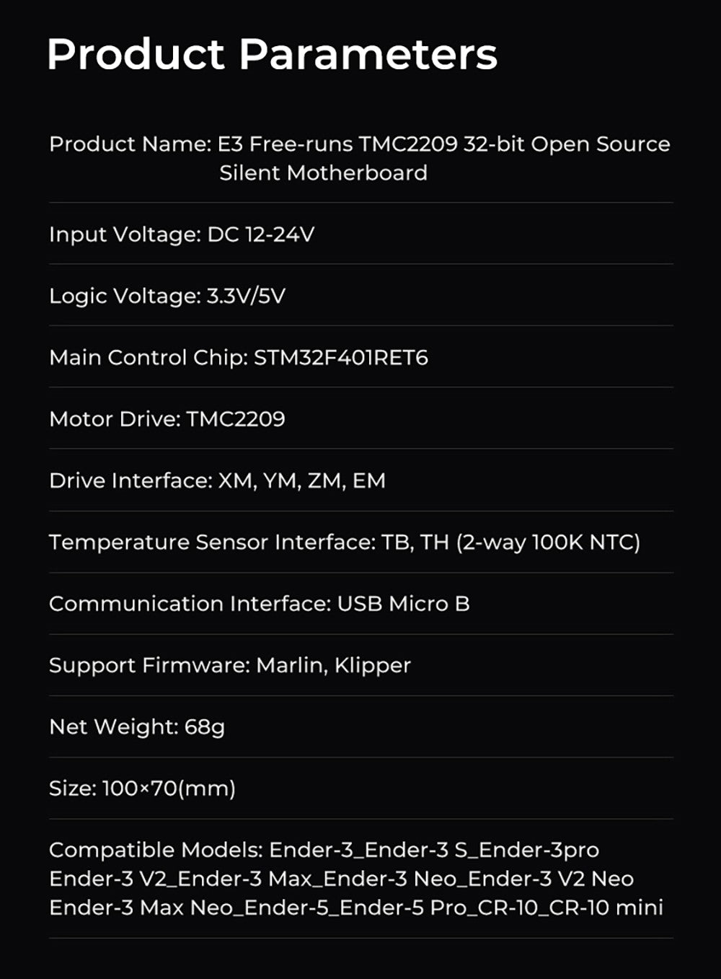Click the "Product Name:" label
Screen dimensions: 721x979
tap(130, 144)
